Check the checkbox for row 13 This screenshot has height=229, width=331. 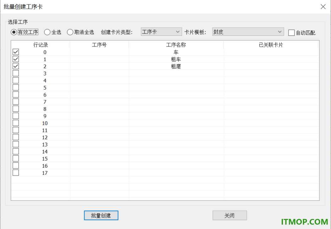tap(16, 144)
